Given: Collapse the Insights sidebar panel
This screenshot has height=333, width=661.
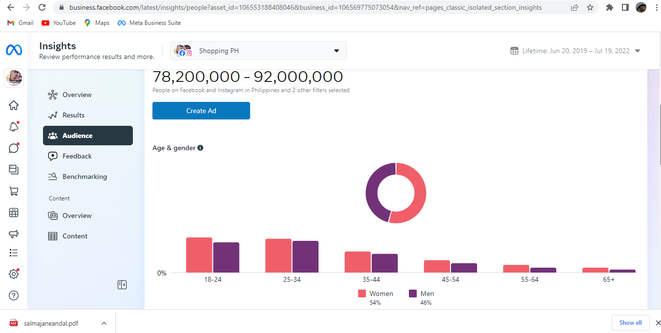Looking at the screenshot, I should tap(122, 285).
